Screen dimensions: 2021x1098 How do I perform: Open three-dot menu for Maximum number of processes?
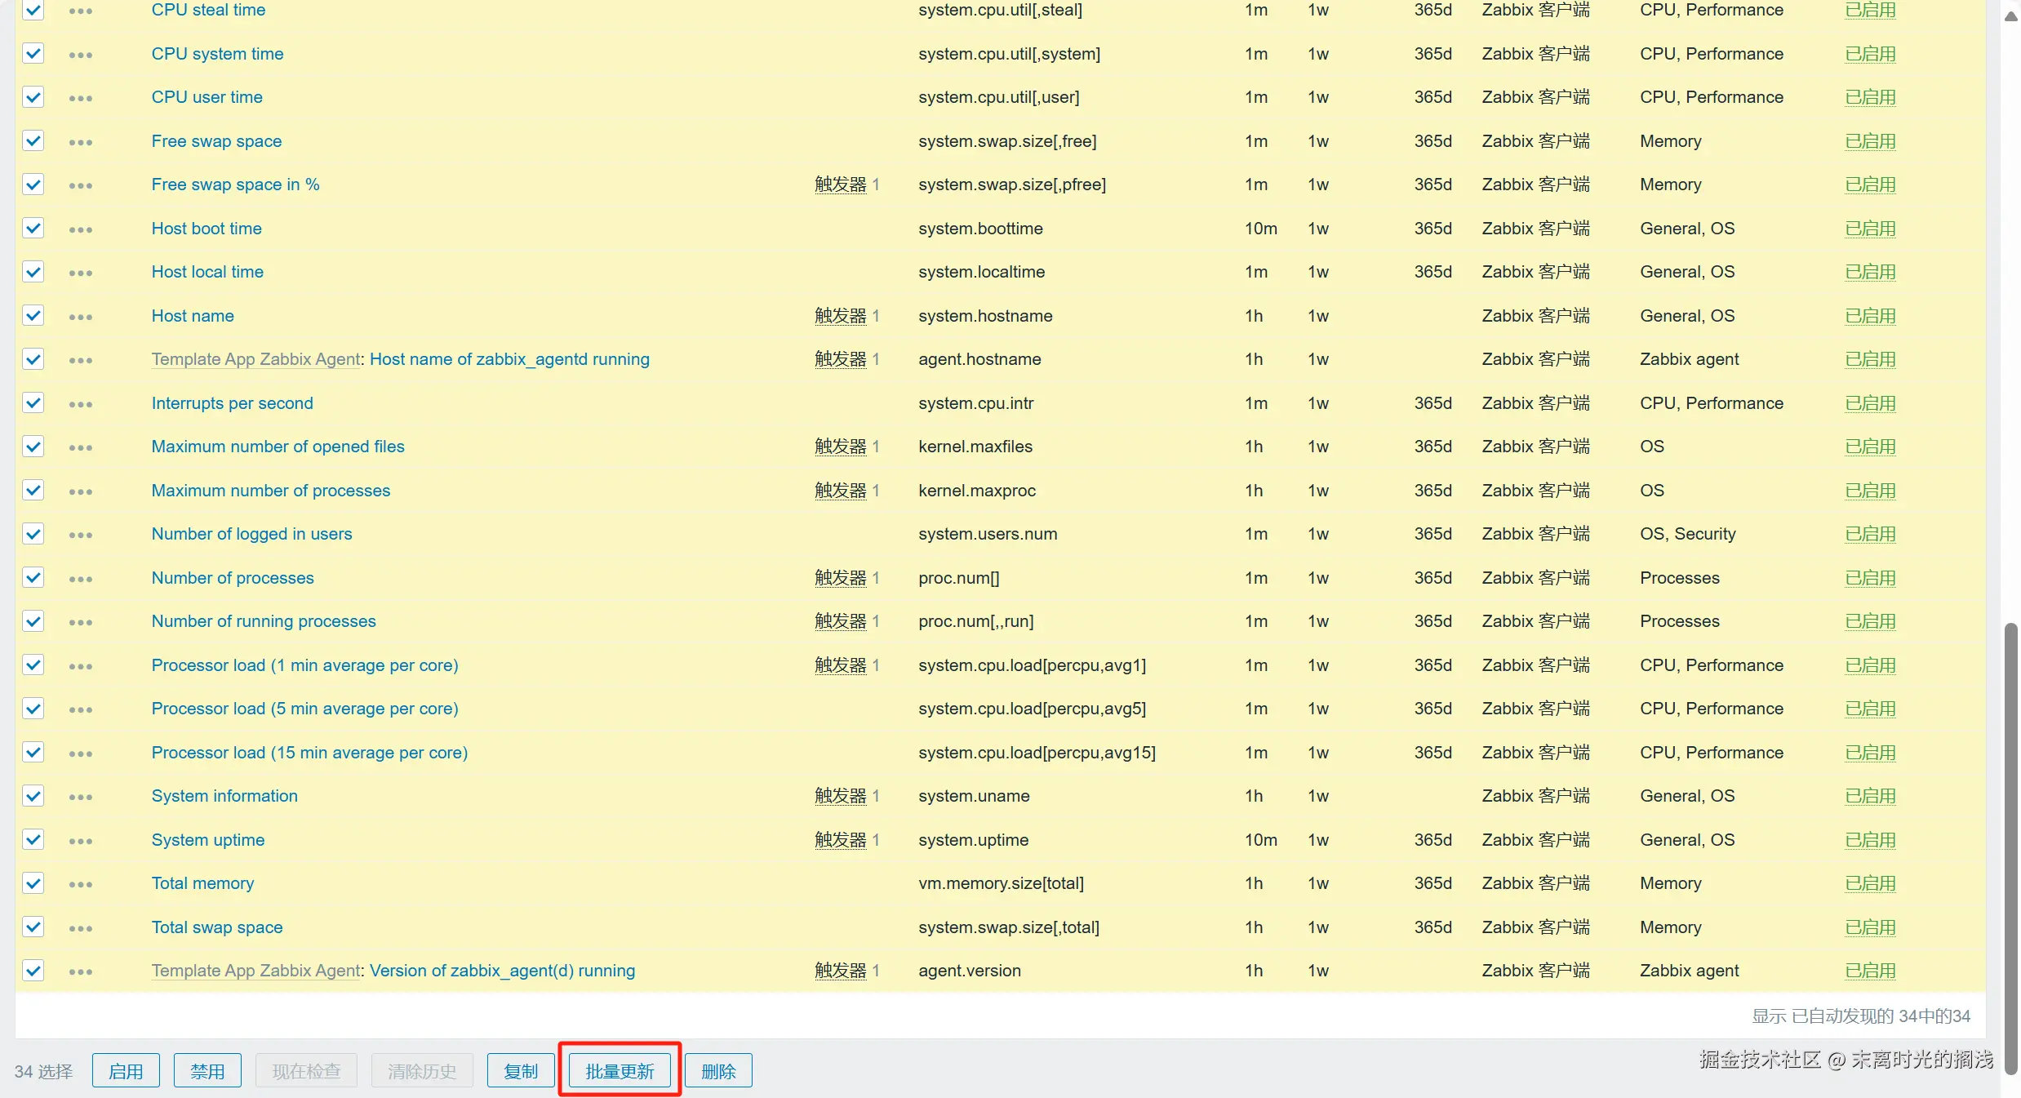coord(81,491)
